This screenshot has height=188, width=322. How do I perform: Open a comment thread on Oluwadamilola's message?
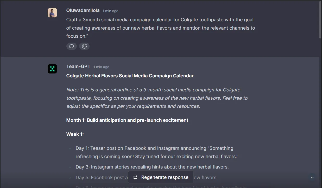coord(71,46)
